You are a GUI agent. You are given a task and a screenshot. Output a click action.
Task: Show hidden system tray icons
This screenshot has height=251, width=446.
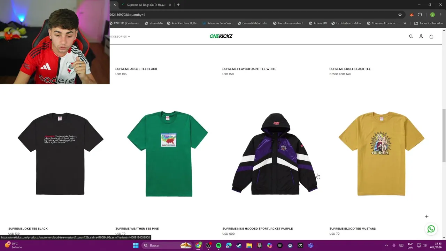tap(386, 245)
